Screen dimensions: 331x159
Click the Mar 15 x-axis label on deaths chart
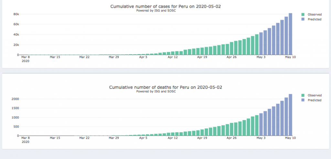(x=55, y=138)
